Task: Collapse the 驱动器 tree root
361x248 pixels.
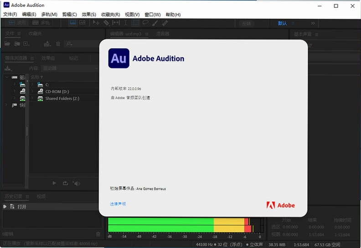Action: coord(7,77)
